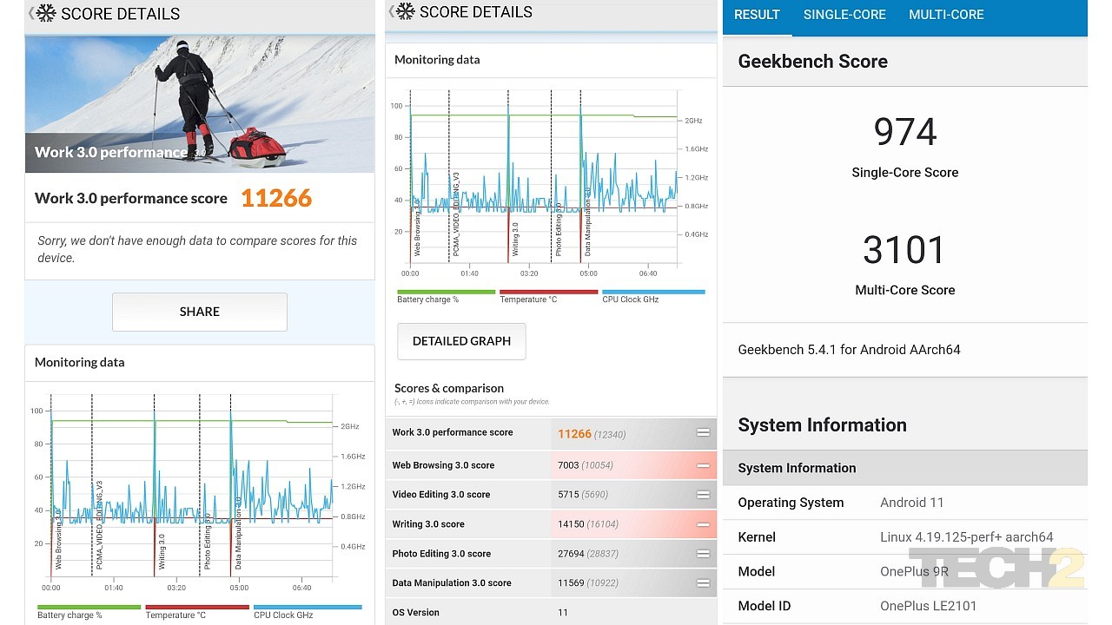The width and height of the screenshot is (1112, 625).
Task: Tap back chevron in left Score Details header
Action: coord(32,13)
